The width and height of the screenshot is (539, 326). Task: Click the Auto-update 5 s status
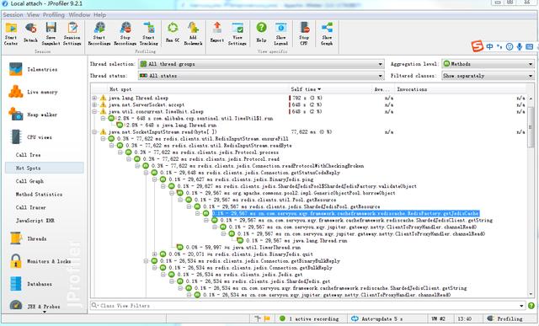(x=376, y=318)
